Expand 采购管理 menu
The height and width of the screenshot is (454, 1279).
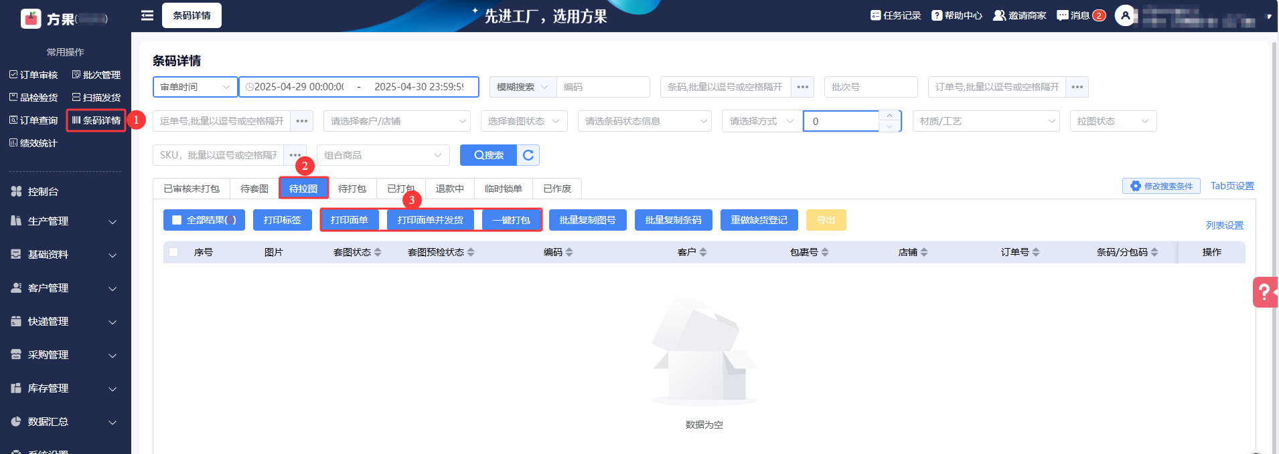point(65,355)
